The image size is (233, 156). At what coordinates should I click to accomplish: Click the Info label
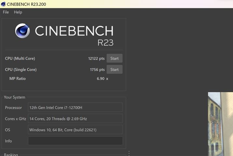(8, 141)
